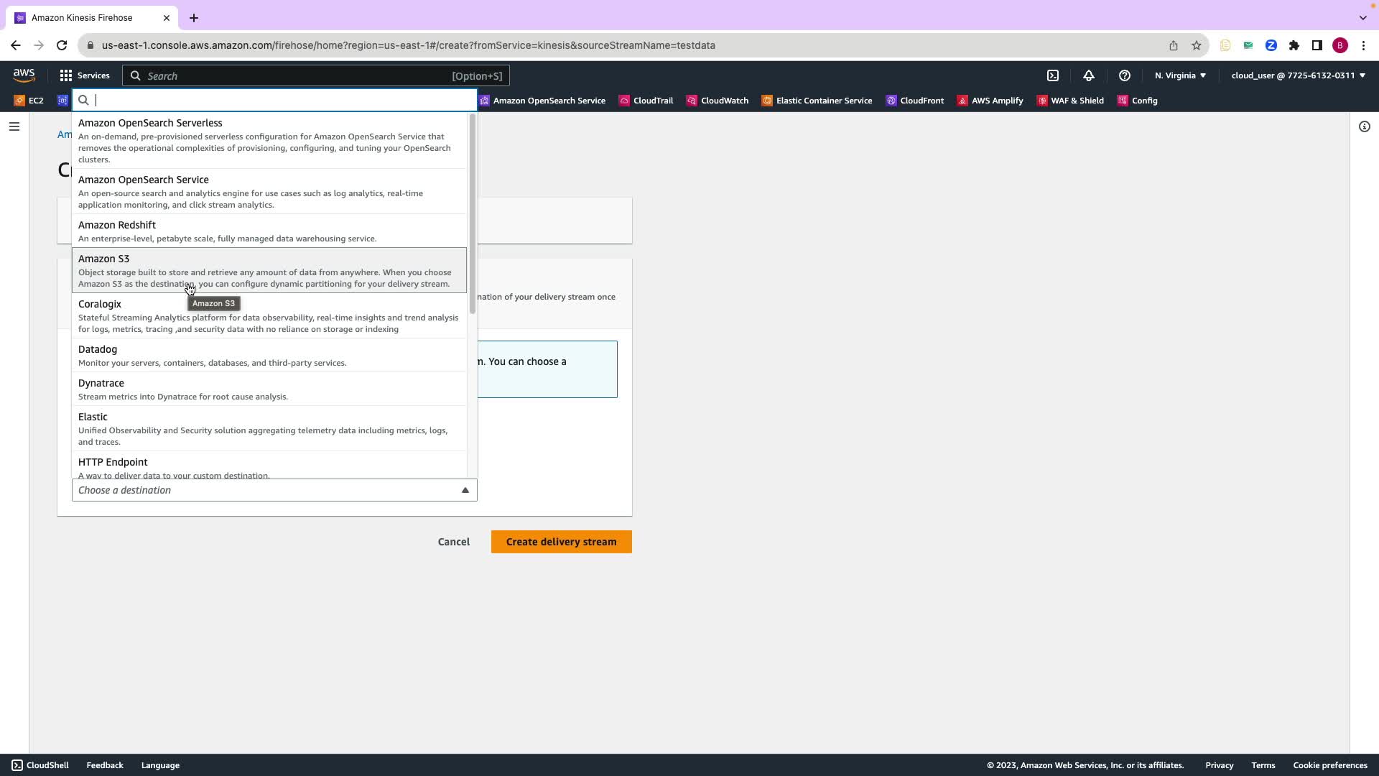This screenshot has height=776, width=1379.
Task: Open the info panel icon on the right
Action: tap(1364, 126)
